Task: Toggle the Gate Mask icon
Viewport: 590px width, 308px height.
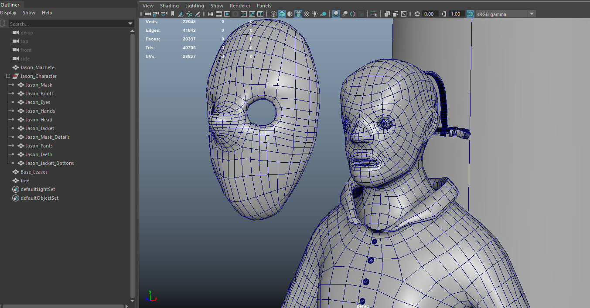Action: (235, 14)
